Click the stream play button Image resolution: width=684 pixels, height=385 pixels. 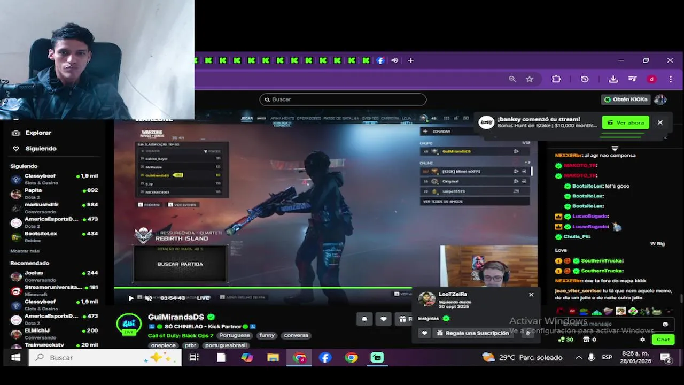(x=131, y=298)
